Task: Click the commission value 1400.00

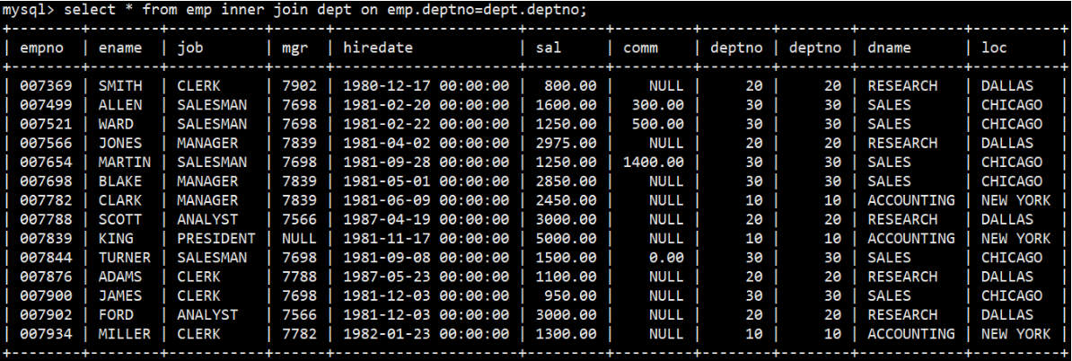Action: coord(653,163)
